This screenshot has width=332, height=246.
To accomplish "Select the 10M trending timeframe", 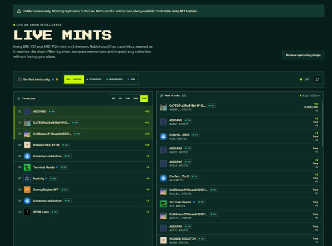I will click(127, 98).
